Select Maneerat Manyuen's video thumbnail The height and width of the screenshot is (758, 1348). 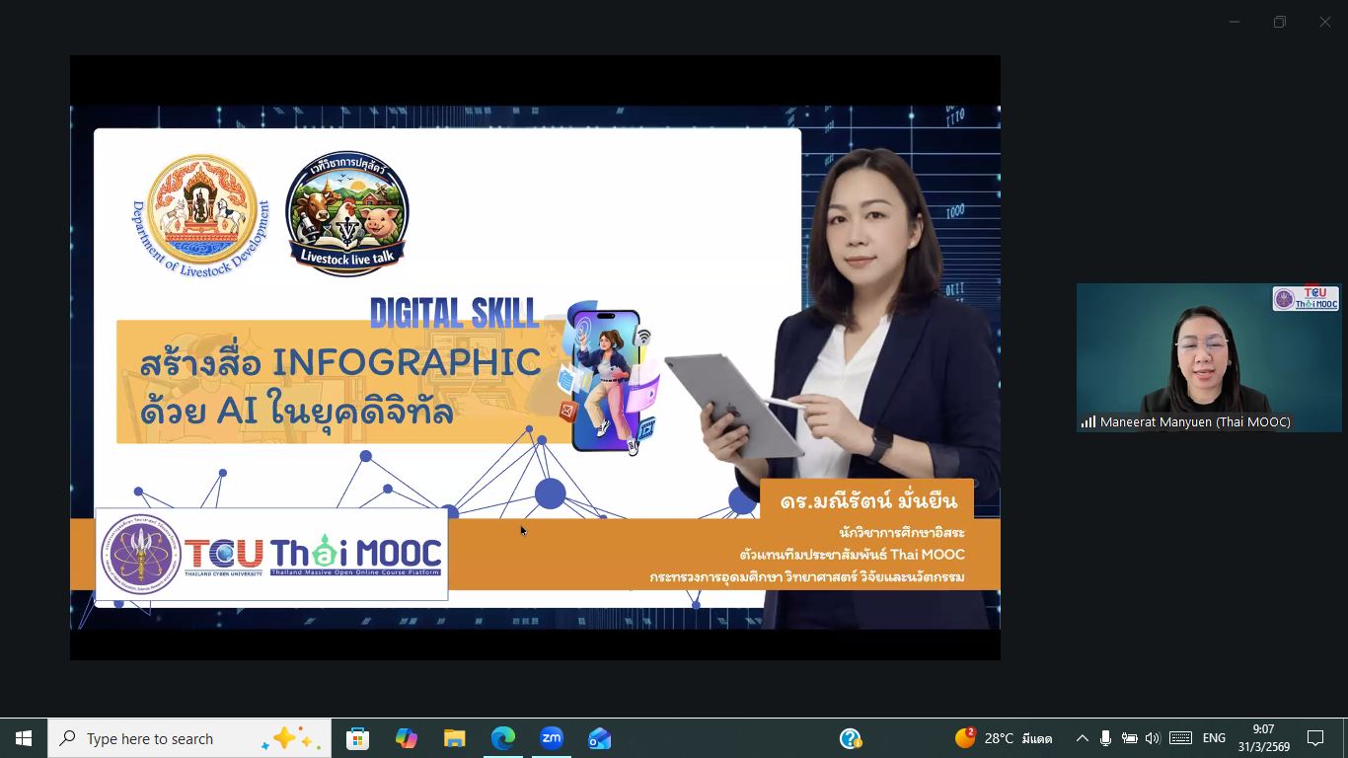click(x=1208, y=357)
